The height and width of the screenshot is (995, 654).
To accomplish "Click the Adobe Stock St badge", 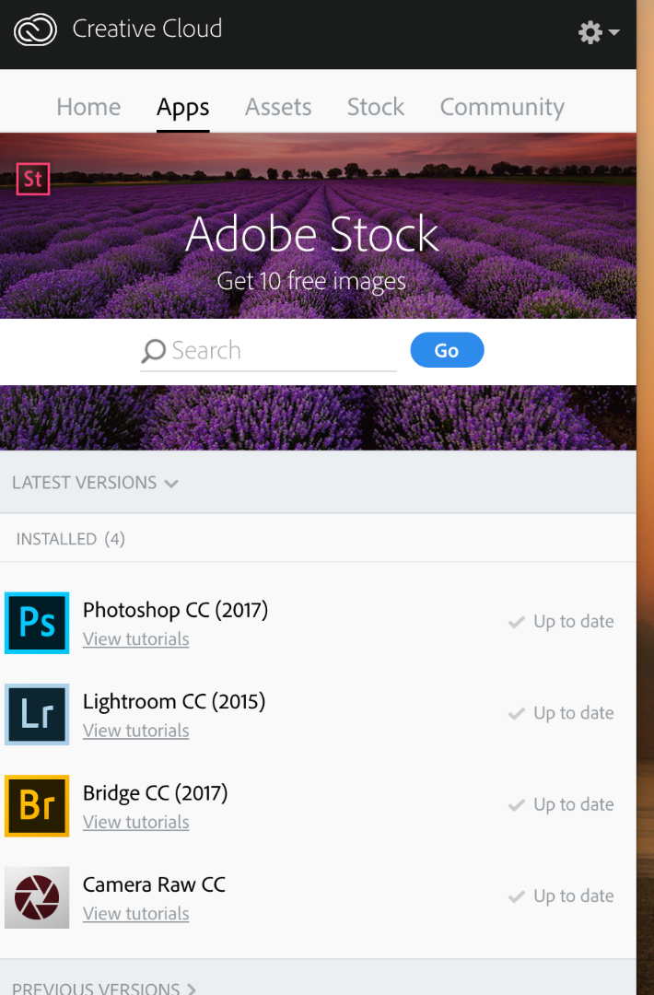I will pos(33,179).
